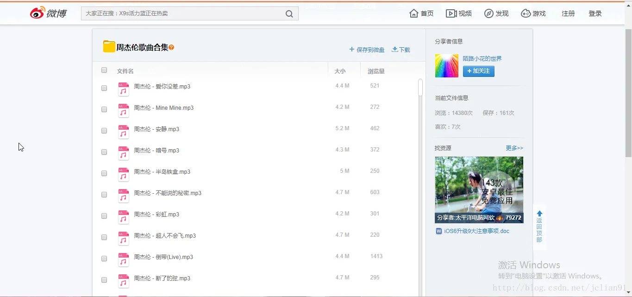Click music file icon of 断了的弦.mp3
This screenshot has height=297, width=632.
coord(123,281)
